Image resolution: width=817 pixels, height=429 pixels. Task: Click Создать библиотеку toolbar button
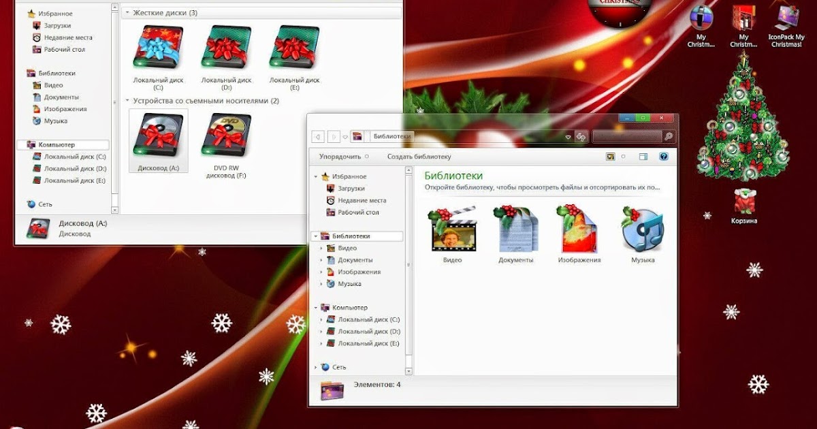pos(419,157)
